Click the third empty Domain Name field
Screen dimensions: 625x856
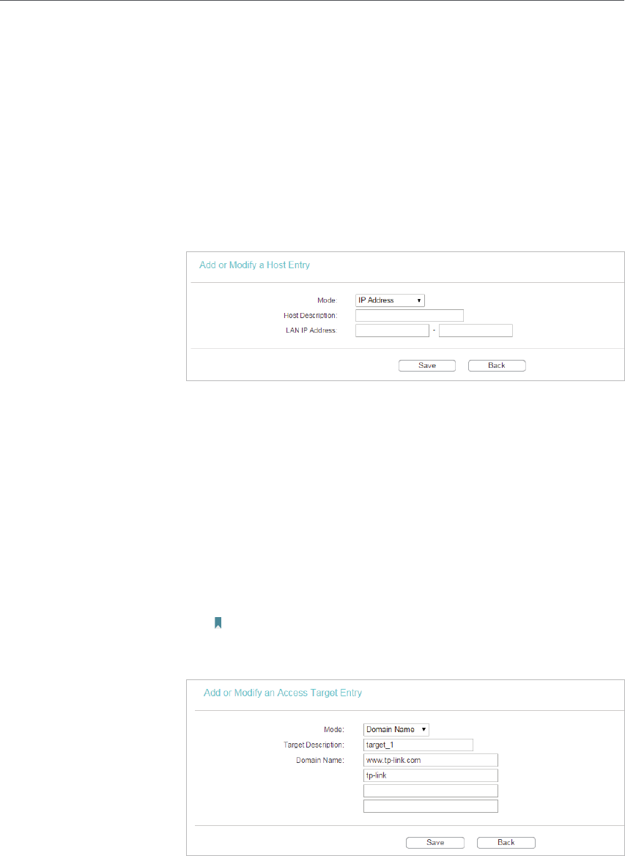(430, 791)
